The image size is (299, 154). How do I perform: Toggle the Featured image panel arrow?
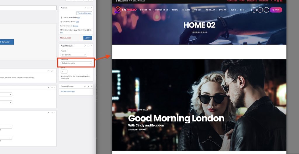click(91, 86)
